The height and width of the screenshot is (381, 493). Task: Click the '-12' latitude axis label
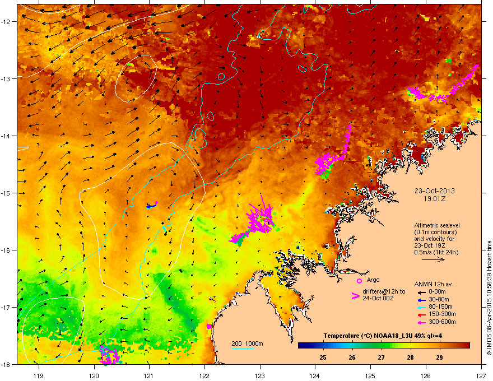(6, 22)
